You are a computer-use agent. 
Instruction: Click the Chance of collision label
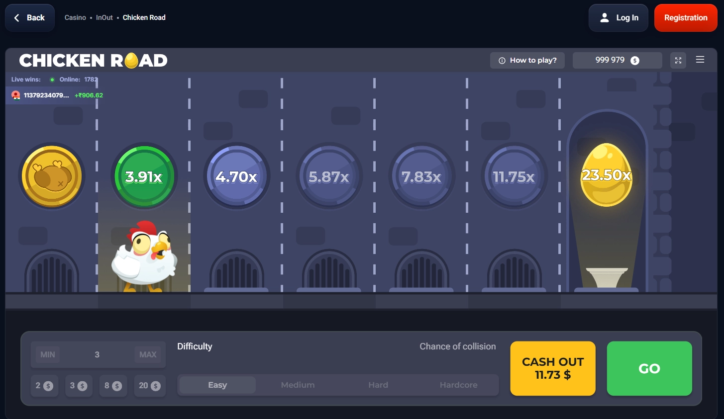click(458, 346)
